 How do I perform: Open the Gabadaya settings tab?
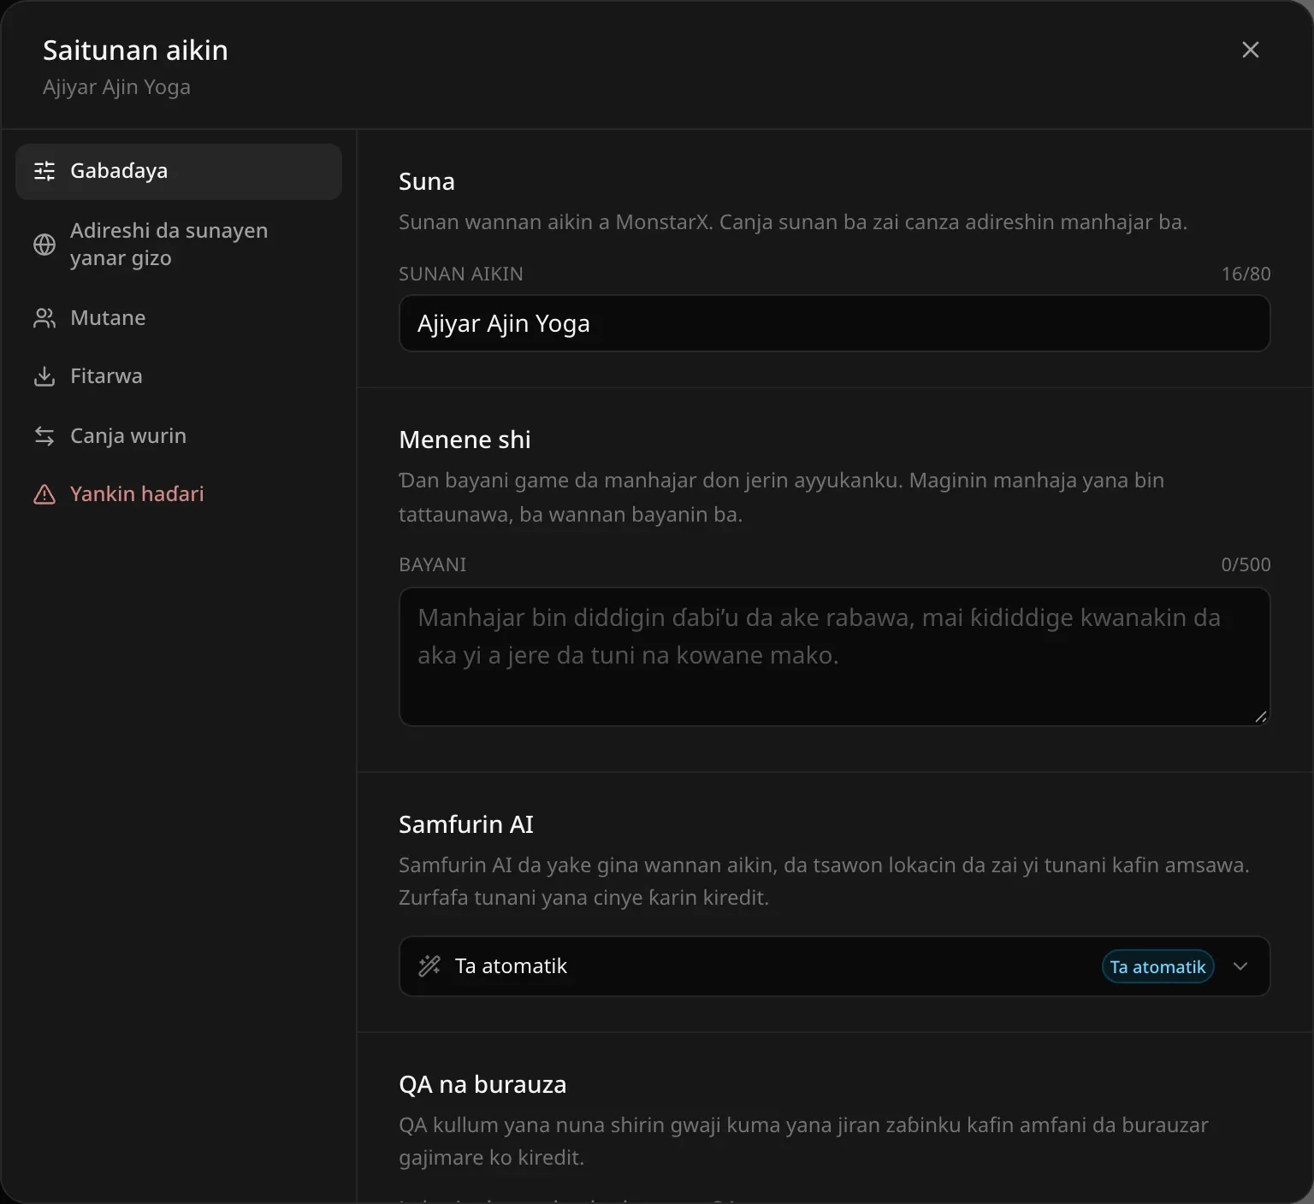point(179,171)
